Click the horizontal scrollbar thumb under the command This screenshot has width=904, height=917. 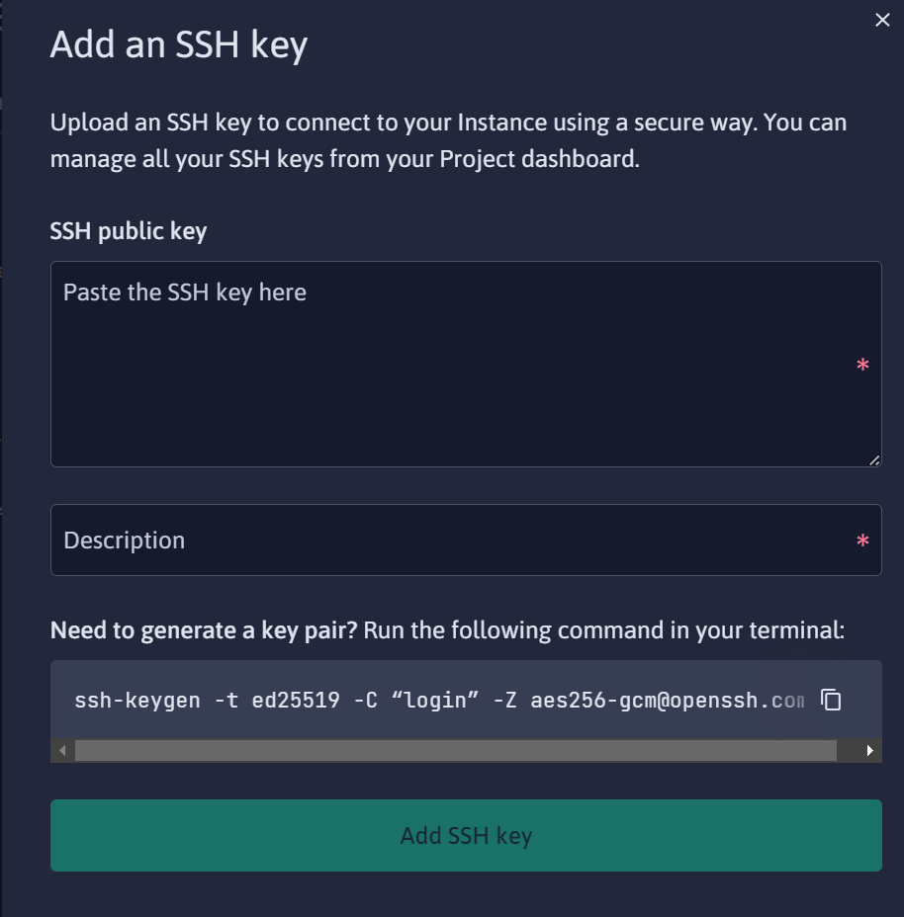click(x=456, y=750)
